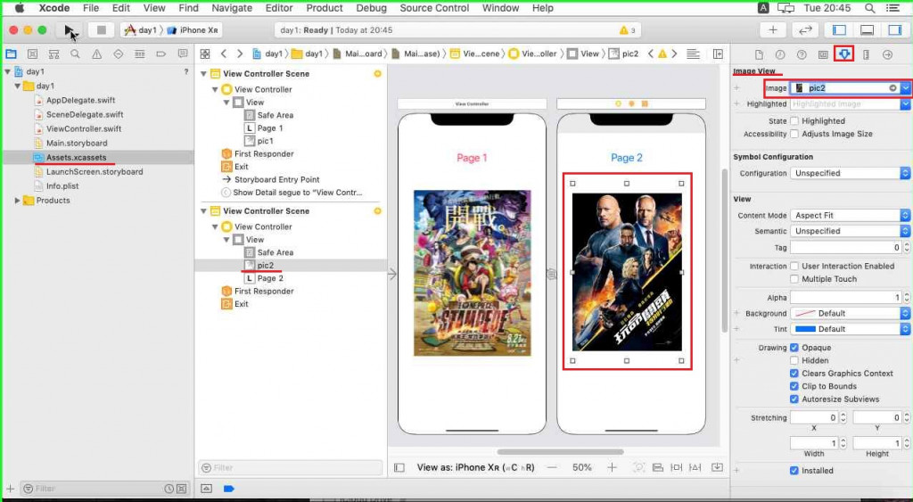Stop the running scheme
Viewport: 913px width, 502px height.
pos(102,30)
